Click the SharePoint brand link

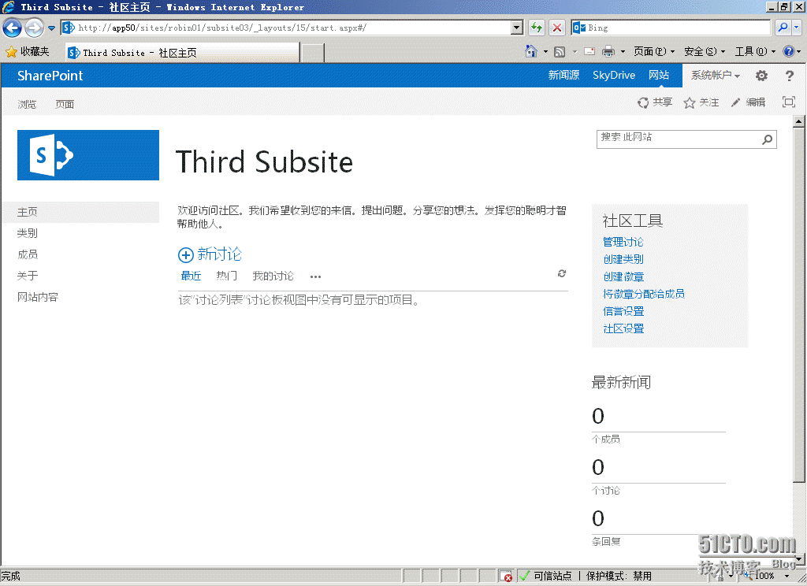[x=50, y=76]
